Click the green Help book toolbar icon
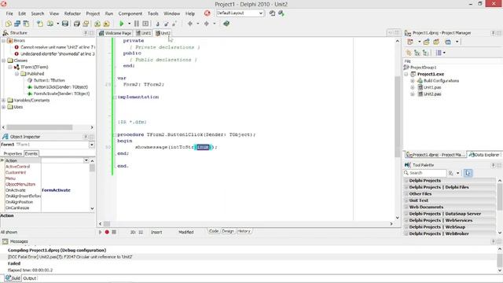The height and width of the screenshot is (283, 503). [226, 24]
